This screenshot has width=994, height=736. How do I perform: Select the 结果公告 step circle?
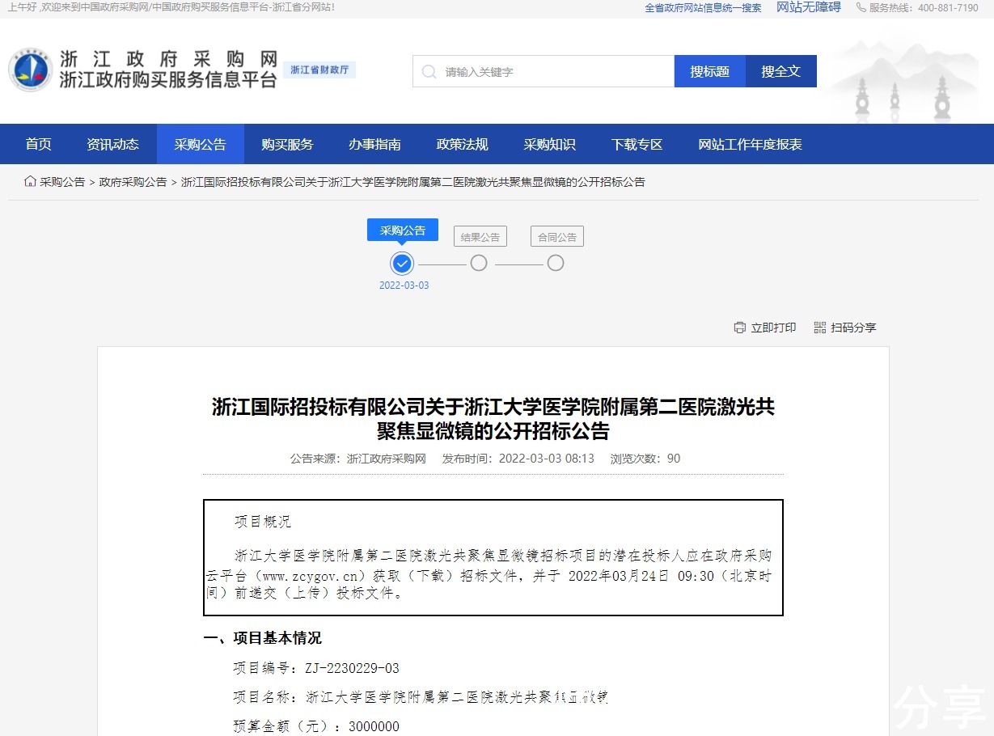click(x=479, y=264)
